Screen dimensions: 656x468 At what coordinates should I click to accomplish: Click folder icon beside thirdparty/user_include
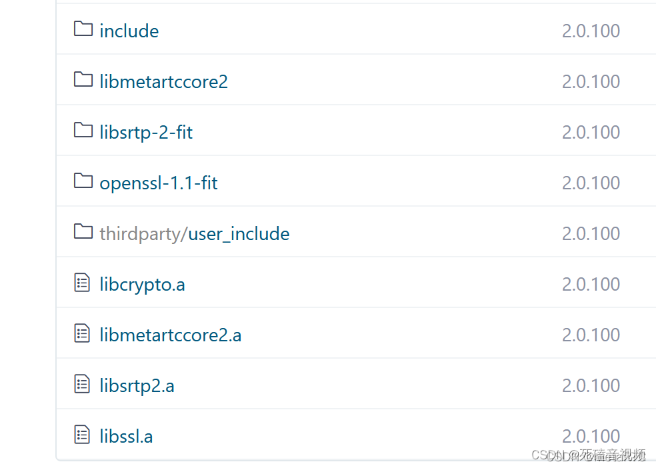(83, 231)
